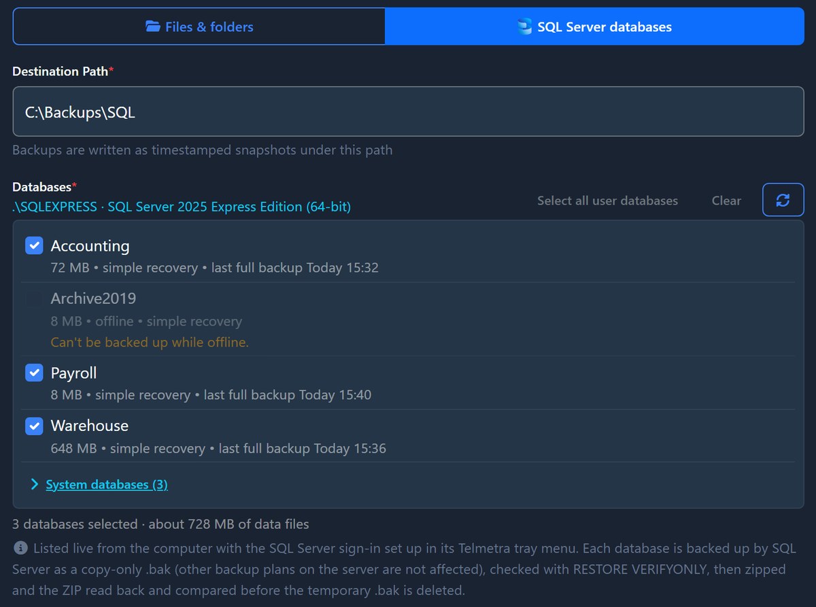Image resolution: width=816 pixels, height=607 pixels.
Task: Switch to the Files & folders tab
Action: click(x=199, y=27)
